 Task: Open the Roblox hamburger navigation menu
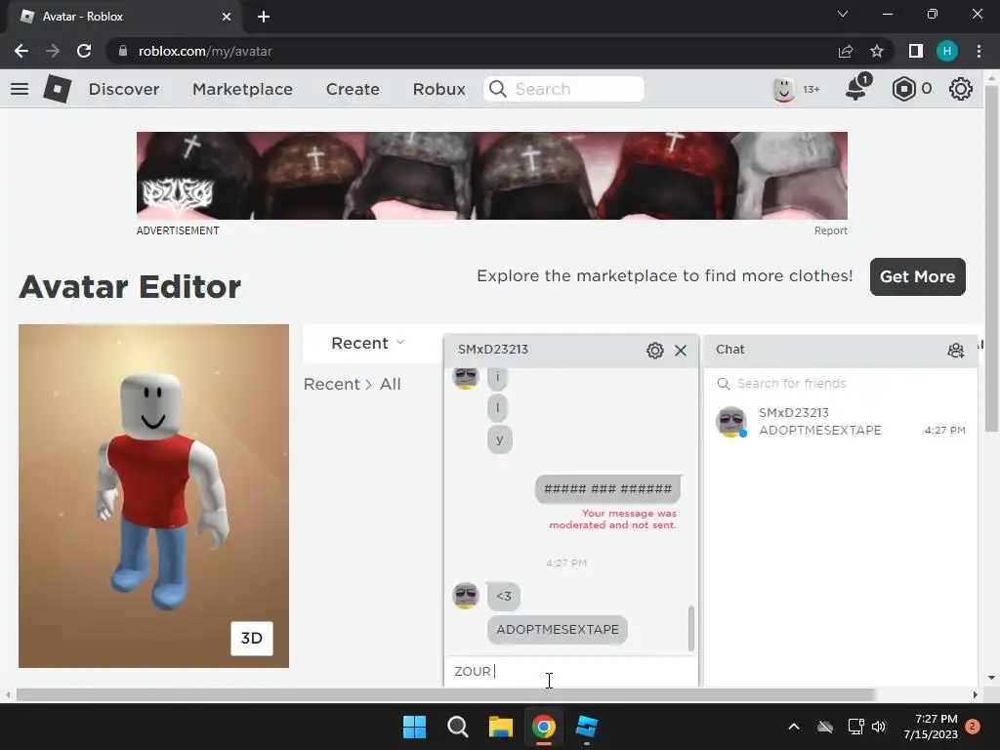(x=20, y=89)
